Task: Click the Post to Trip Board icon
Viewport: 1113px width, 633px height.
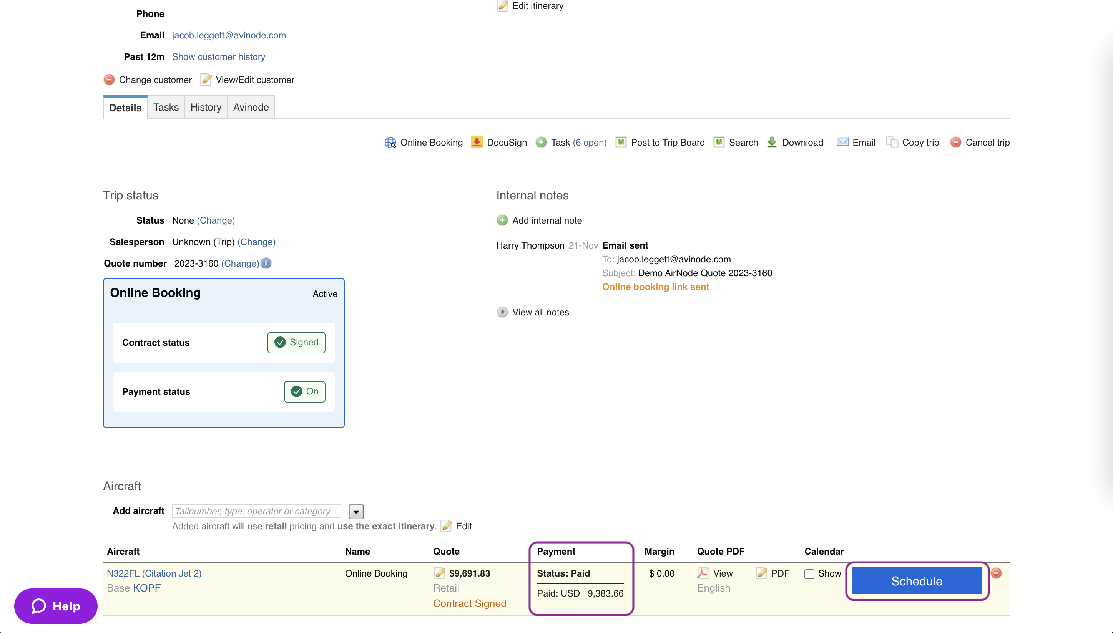Action: pos(621,143)
